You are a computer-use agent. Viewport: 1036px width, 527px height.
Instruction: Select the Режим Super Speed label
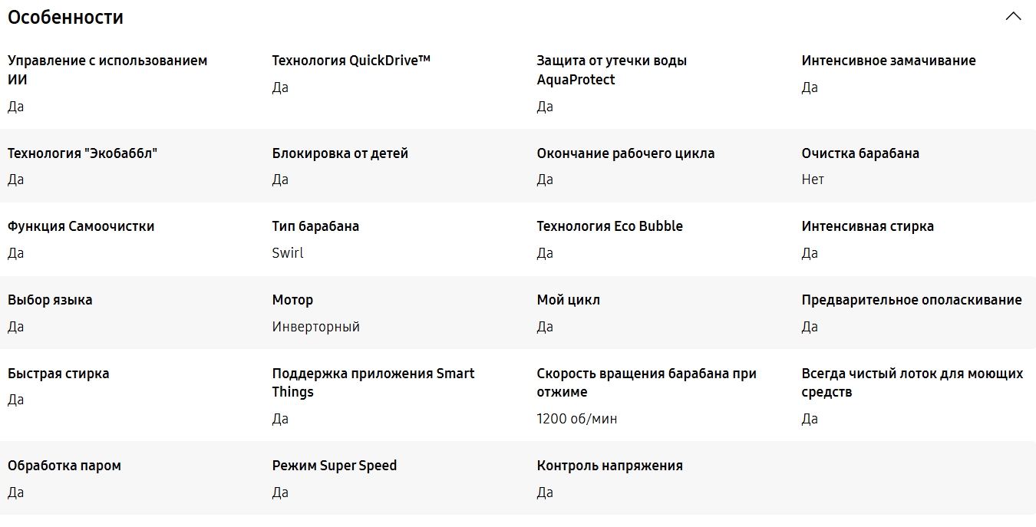(334, 466)
